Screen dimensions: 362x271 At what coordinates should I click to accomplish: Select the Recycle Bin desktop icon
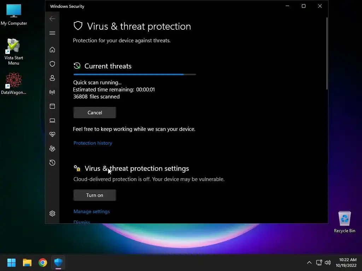(x=344, y=222)
